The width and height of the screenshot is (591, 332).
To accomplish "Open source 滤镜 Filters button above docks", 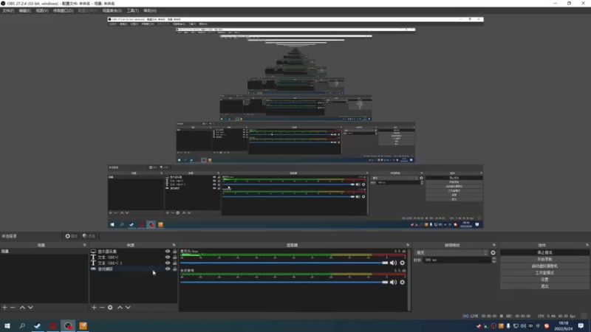I will pyautogui.click(x=89, y=236).
